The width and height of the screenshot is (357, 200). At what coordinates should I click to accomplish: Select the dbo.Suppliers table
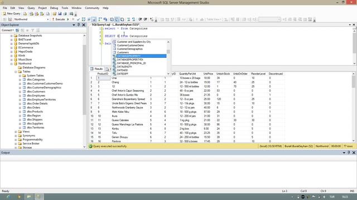tap(35, 123)
